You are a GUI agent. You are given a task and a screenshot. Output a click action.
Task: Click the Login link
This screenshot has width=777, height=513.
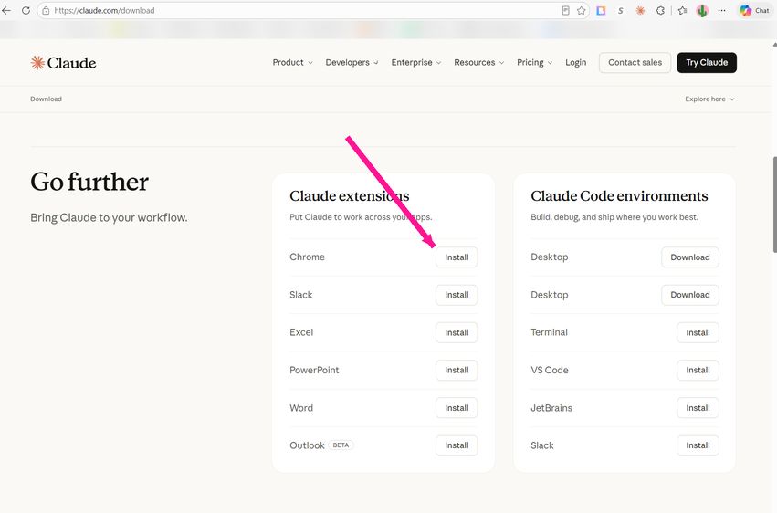pyautogui.click(x=576, y=62)
